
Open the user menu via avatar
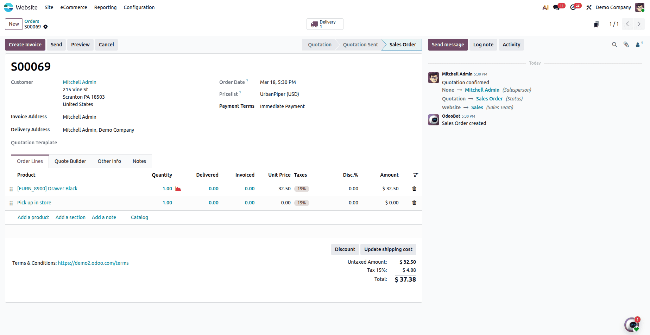click(x=639, y=7)
